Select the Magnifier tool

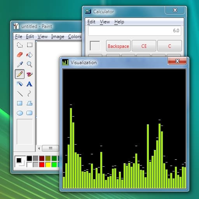pyautogui.click(x=30, y=64)
